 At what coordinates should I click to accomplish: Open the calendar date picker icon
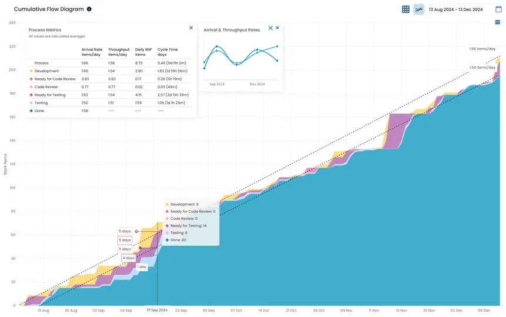click(x=498, y=9)
